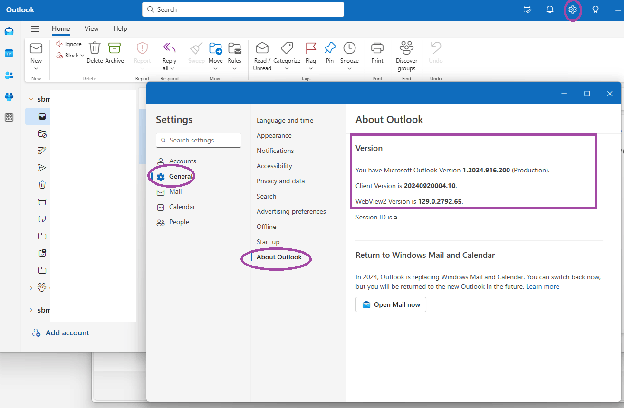Click the Search settings field
The height and width of the screenshot is (408, 624).
tap(199, 140)
